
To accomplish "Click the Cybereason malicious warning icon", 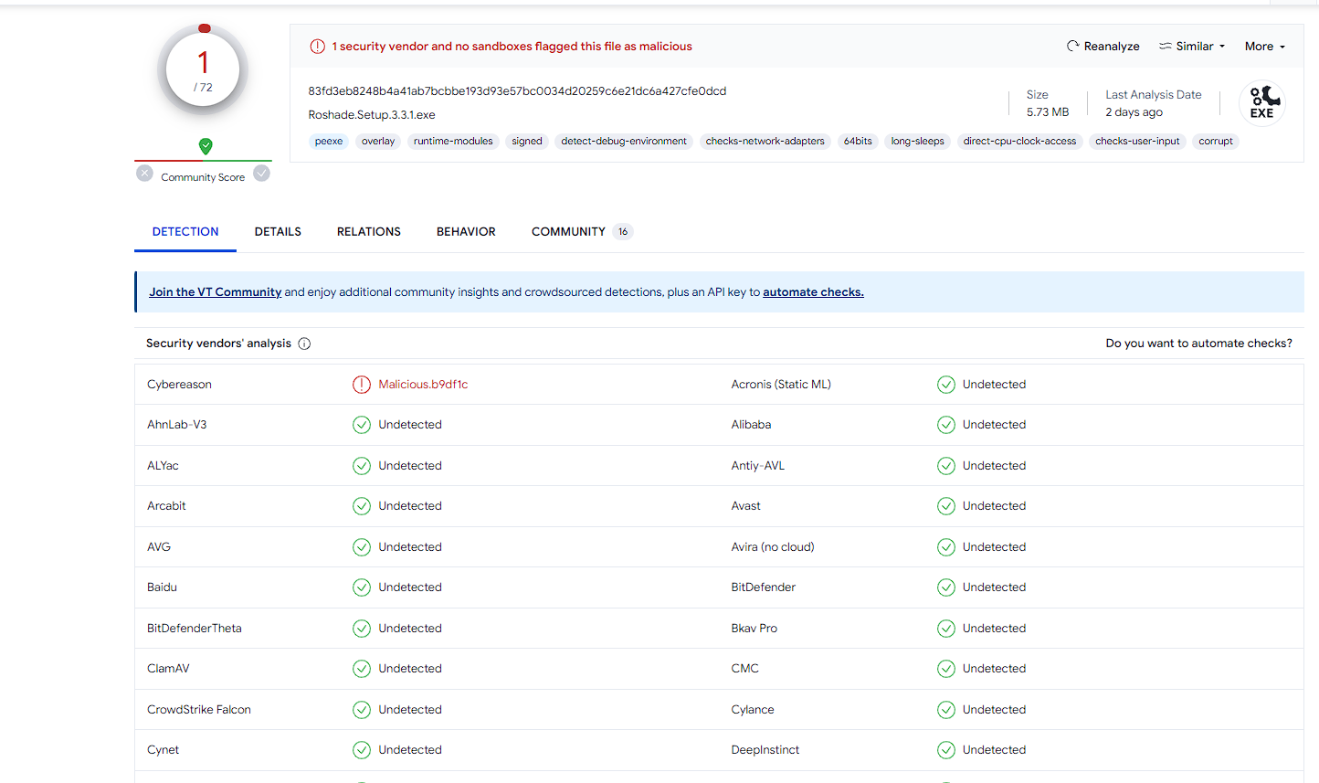I will tap(362, 385).
